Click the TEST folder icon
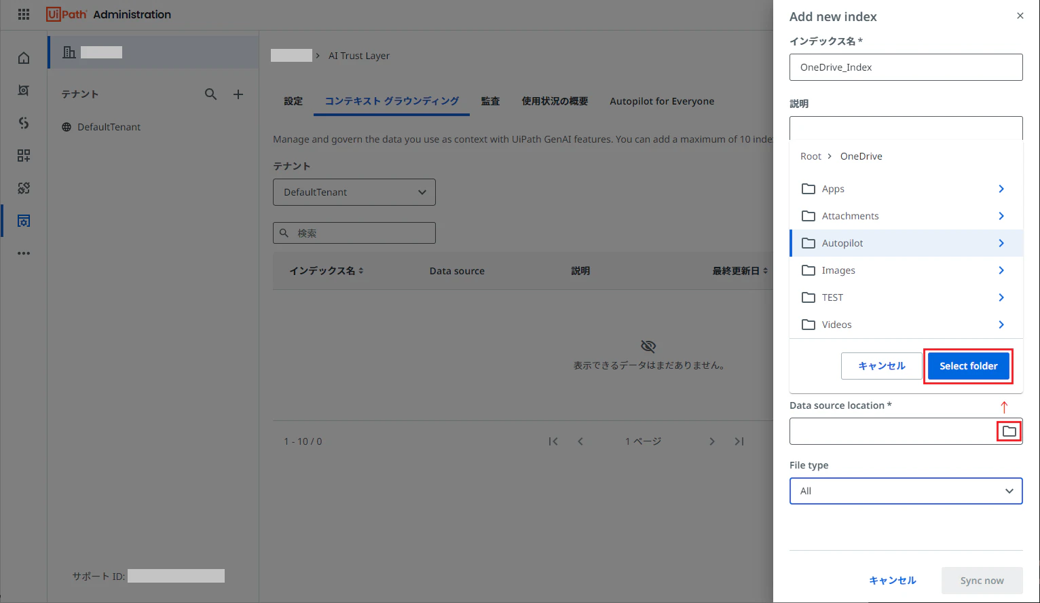This screenshot has width=1040, height=603. pyautogui.click(x=808, y=297)
